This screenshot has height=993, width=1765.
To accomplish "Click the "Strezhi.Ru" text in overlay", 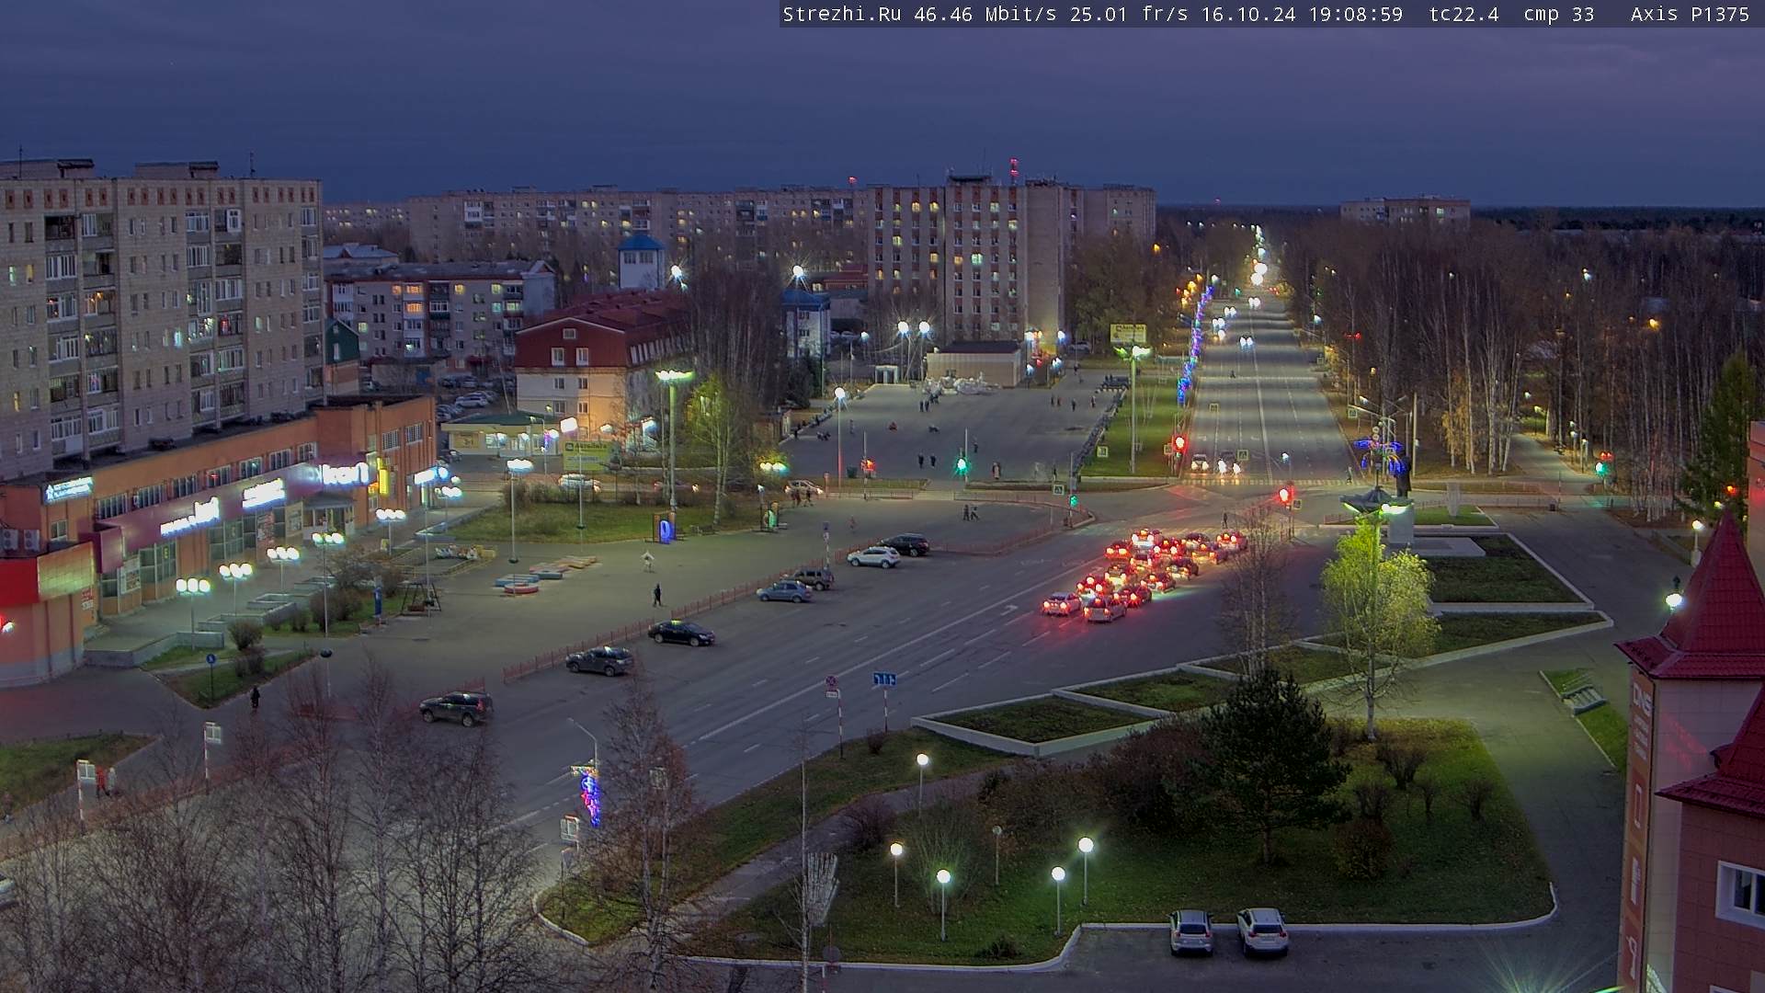I will pos(841,15).
